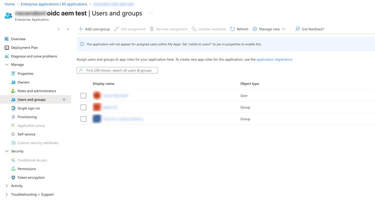Open the application registration link
This screenshot has height=210, width=375.
(x=274, y=59)
